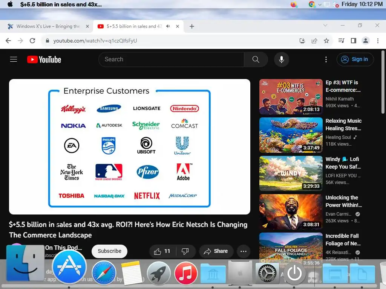
Task: Open the Chrome profile avatar
Action: 366,41
